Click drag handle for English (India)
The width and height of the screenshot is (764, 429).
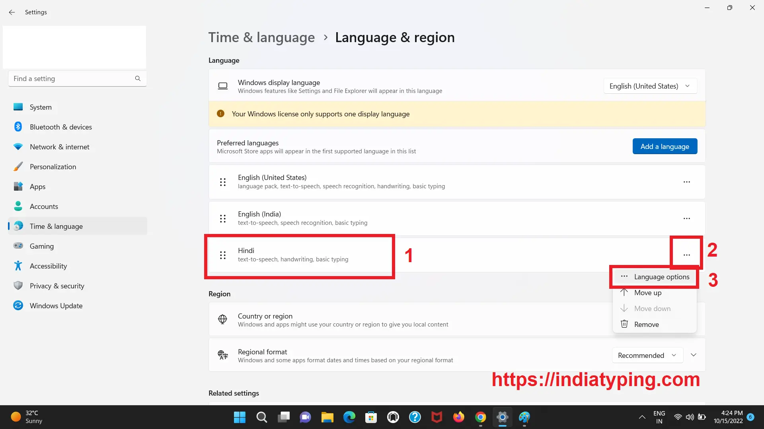tap(223, 218)
